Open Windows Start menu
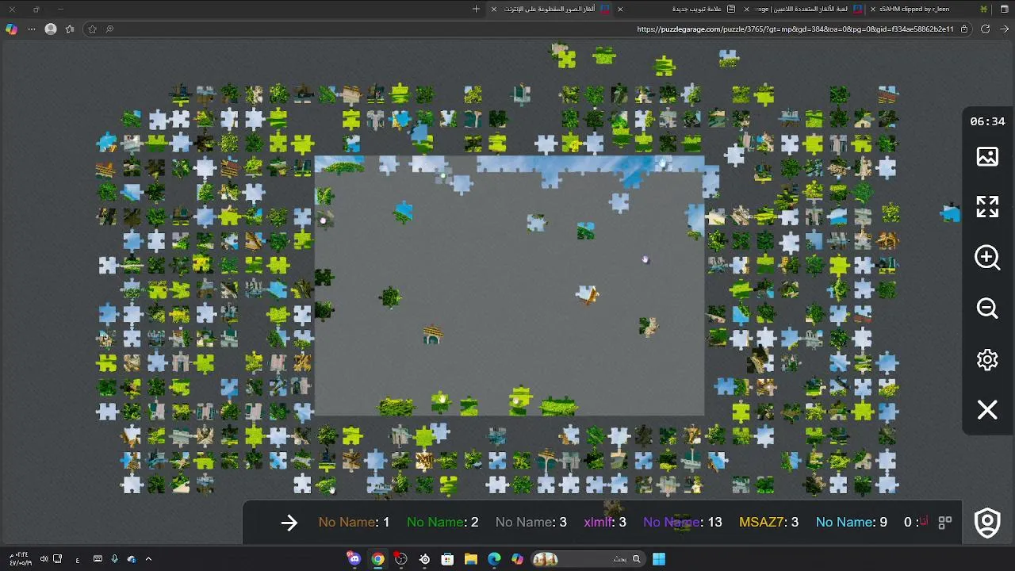Screen dimensions: 1015x571 pyautogui.click(x=659, y=559)
